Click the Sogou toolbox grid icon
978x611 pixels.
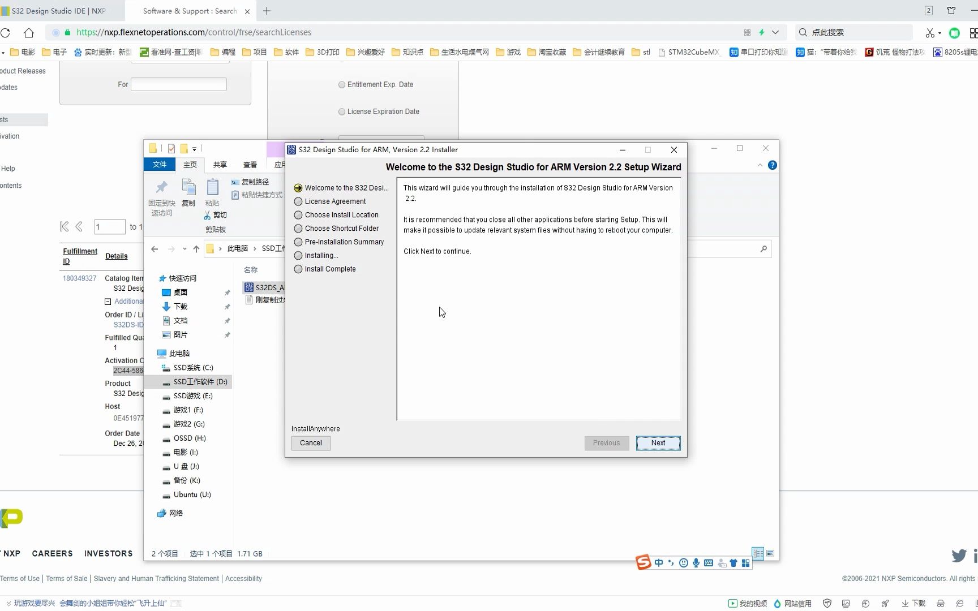pos(745,563)
